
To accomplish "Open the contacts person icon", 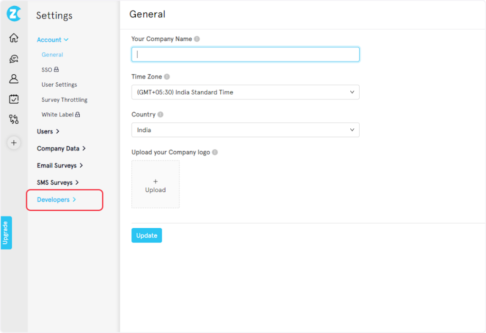I will (14, 79).
